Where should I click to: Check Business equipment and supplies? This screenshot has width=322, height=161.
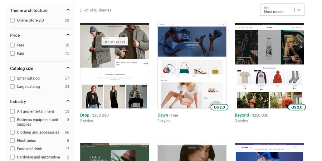pyautogui.click(x=13, y=120)
